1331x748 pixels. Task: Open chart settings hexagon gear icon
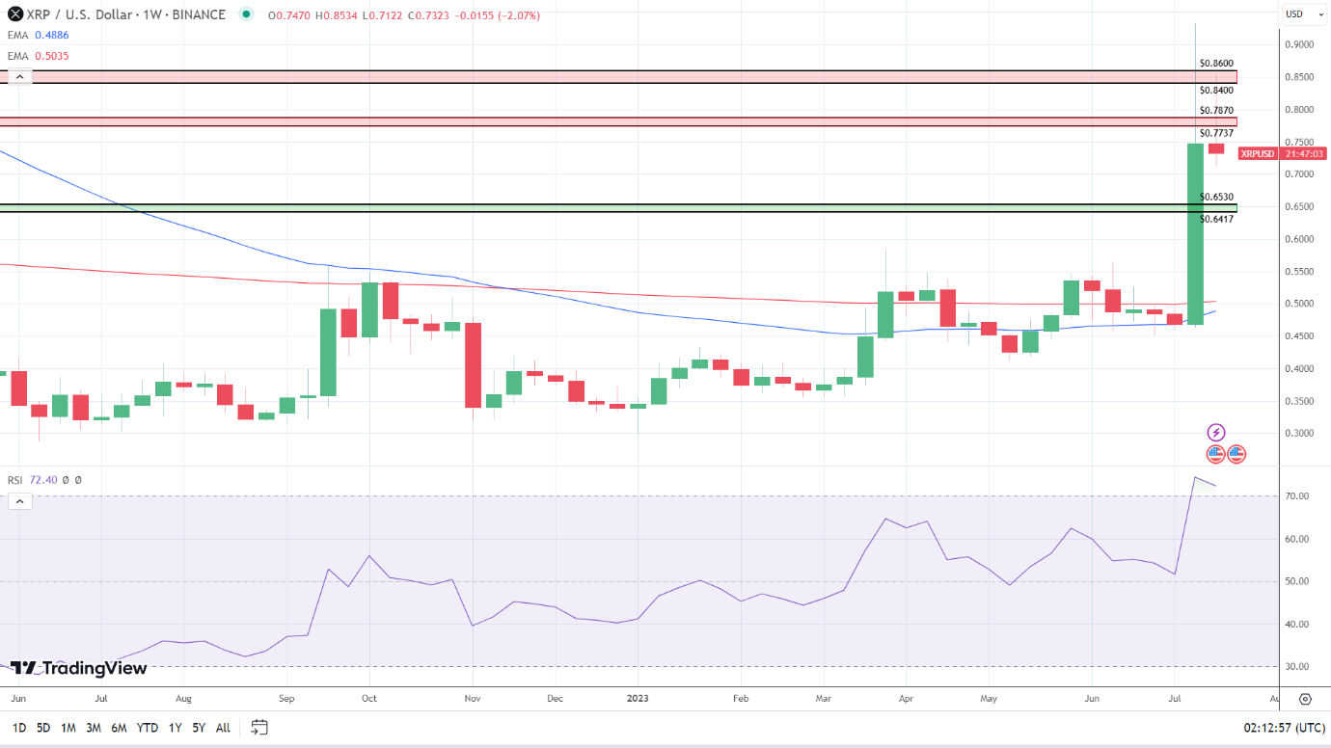pyautogui.click(x=1305, y=699)
